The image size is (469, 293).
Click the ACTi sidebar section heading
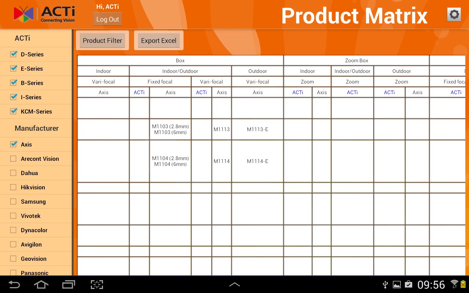click(22, 38)
